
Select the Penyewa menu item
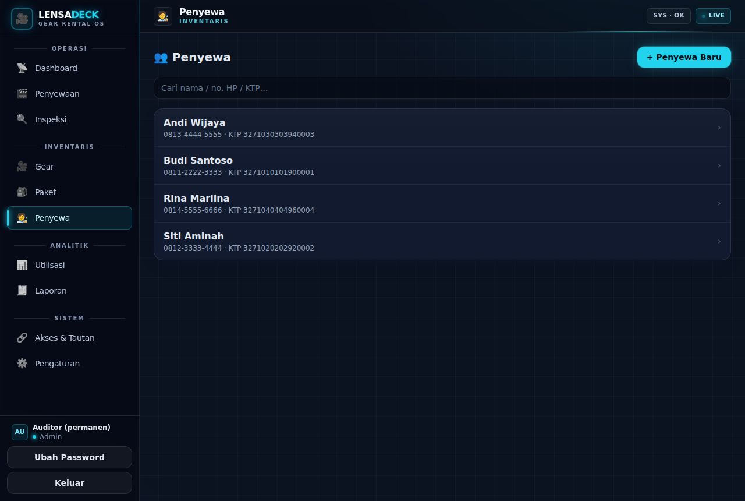69,218
